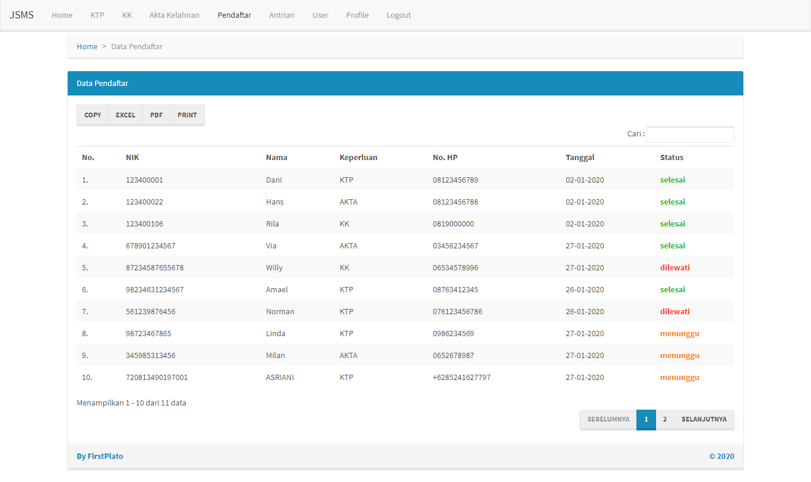Click Dani's selesai status
Image resolution: width=811 pixels, height=482 pixels.
[x=673, y=180]
